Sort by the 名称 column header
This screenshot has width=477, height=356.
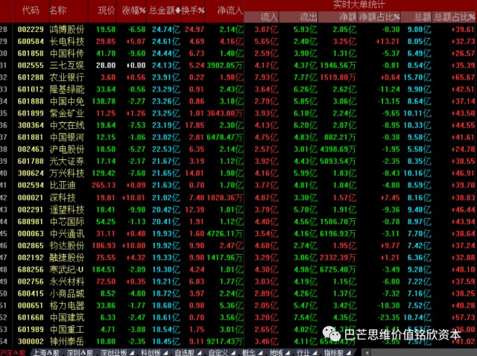tap(58, 10)
